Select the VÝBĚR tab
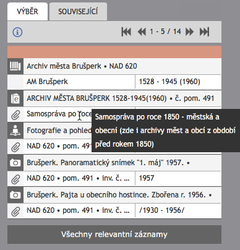The width and height of the screenshot is (240, 250). coord(27,12)
